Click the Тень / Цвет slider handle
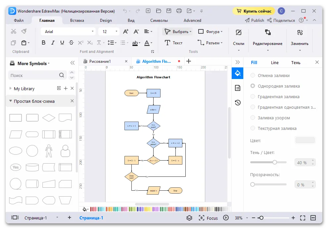Viewport: 328px width, 229px height. [275, 162]
